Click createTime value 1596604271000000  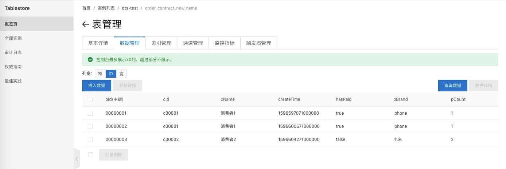[299, 139]
